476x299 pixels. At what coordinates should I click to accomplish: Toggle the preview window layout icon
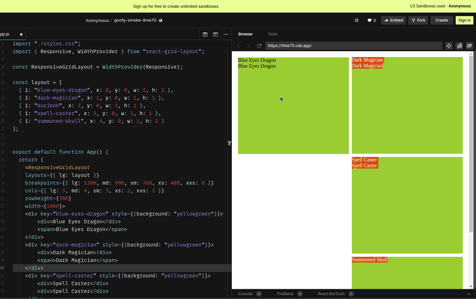coord(215,34)
